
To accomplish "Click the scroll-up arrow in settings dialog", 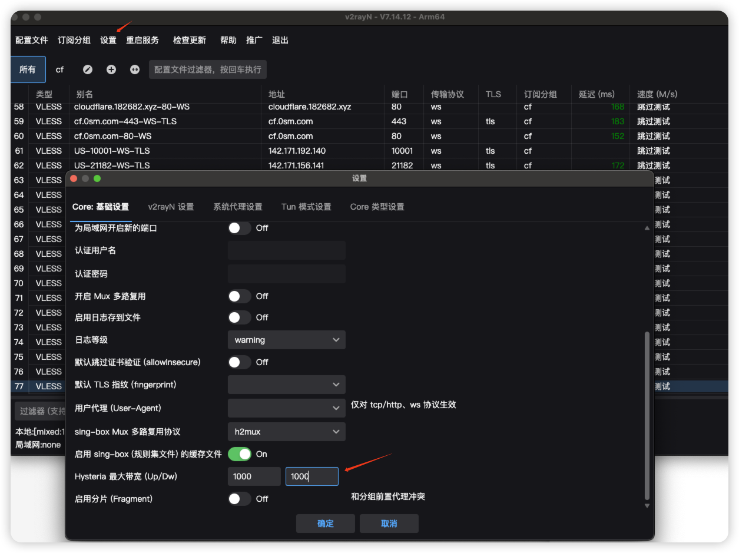I will pyautogui.click(x=647, y=228).
